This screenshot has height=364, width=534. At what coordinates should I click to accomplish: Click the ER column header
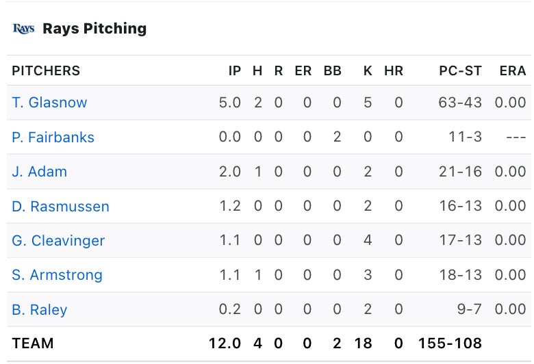point(303,70)
